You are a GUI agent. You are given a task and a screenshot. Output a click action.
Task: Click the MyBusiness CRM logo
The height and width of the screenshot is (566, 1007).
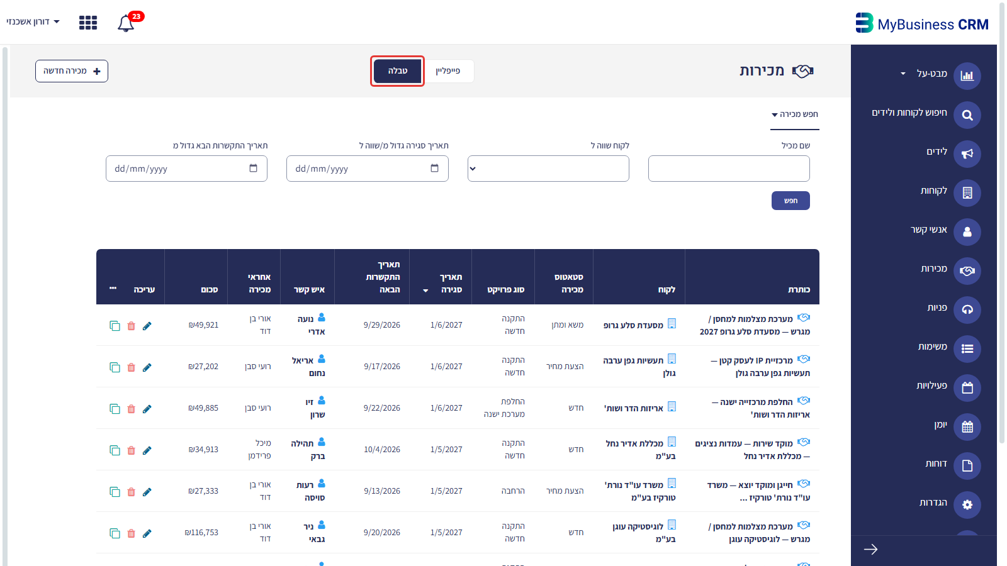point(922,23)
